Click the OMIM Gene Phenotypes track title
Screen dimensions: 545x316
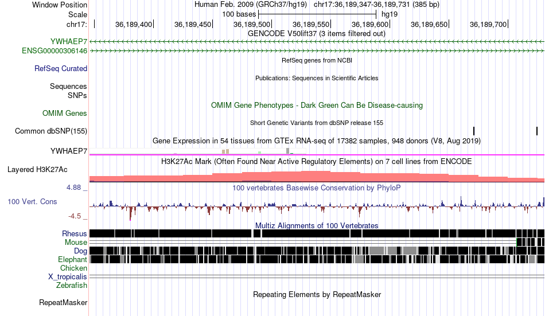317,106
